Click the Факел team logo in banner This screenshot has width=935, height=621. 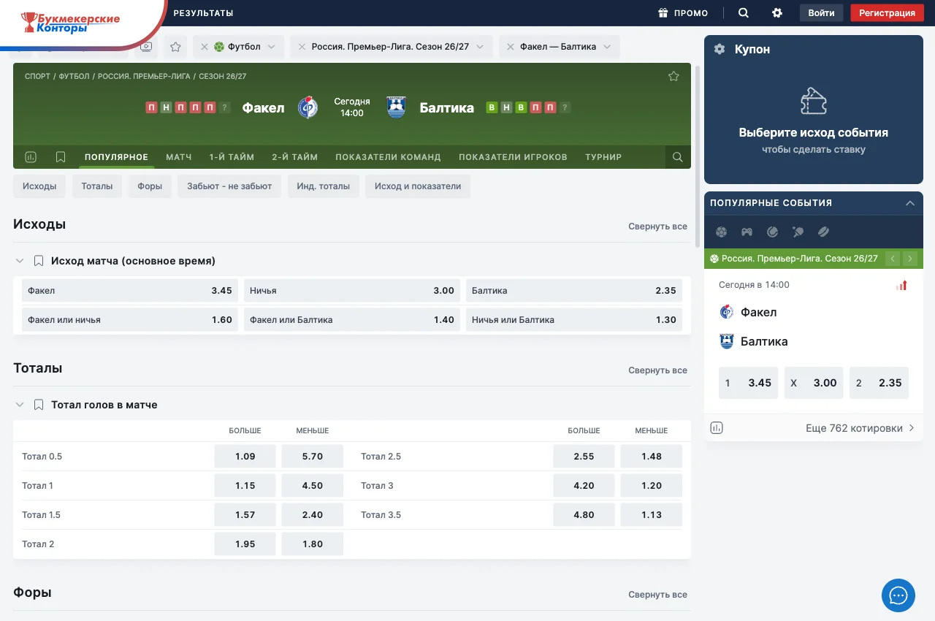[308, 107]
